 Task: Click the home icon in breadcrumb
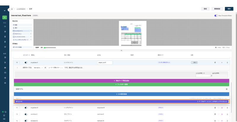pyautogui.click(x=12, y=9)
